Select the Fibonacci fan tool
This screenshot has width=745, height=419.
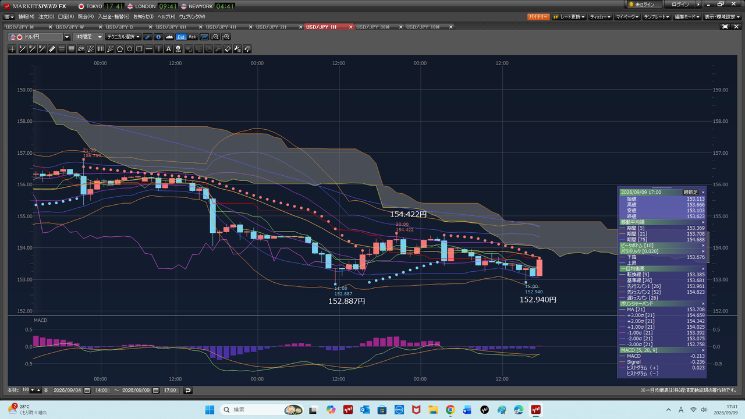tap(91, 49)
